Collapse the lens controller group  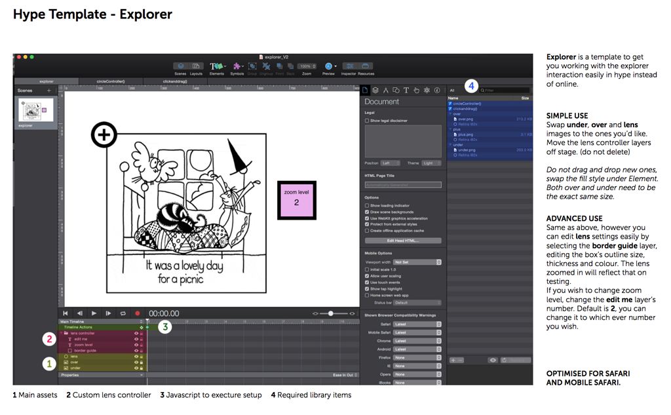coord(62,333)
